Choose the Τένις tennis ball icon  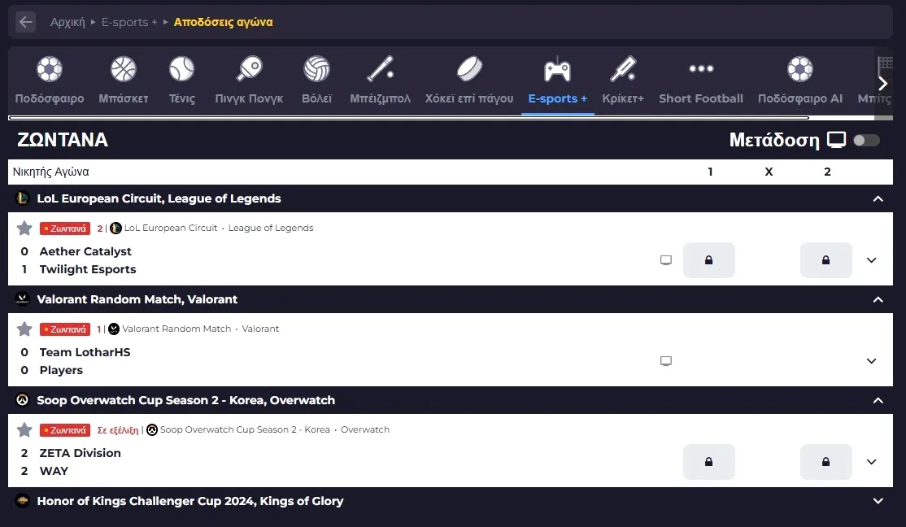181,69
